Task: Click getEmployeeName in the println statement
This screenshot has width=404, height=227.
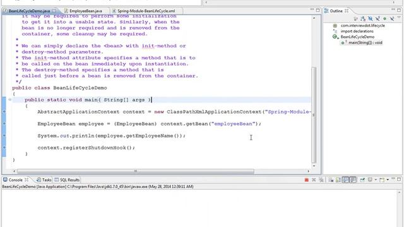Action: click(150, 136)
